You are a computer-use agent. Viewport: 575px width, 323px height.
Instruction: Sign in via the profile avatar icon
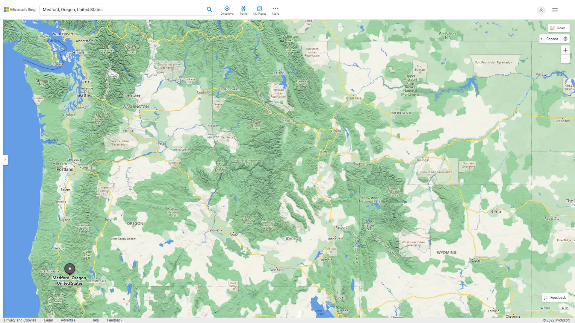pos(541,10)
